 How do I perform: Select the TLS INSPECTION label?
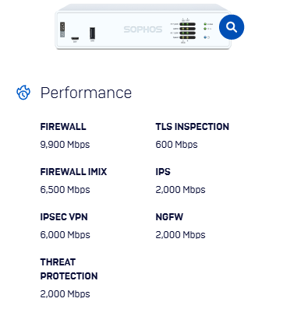(193, 127)
